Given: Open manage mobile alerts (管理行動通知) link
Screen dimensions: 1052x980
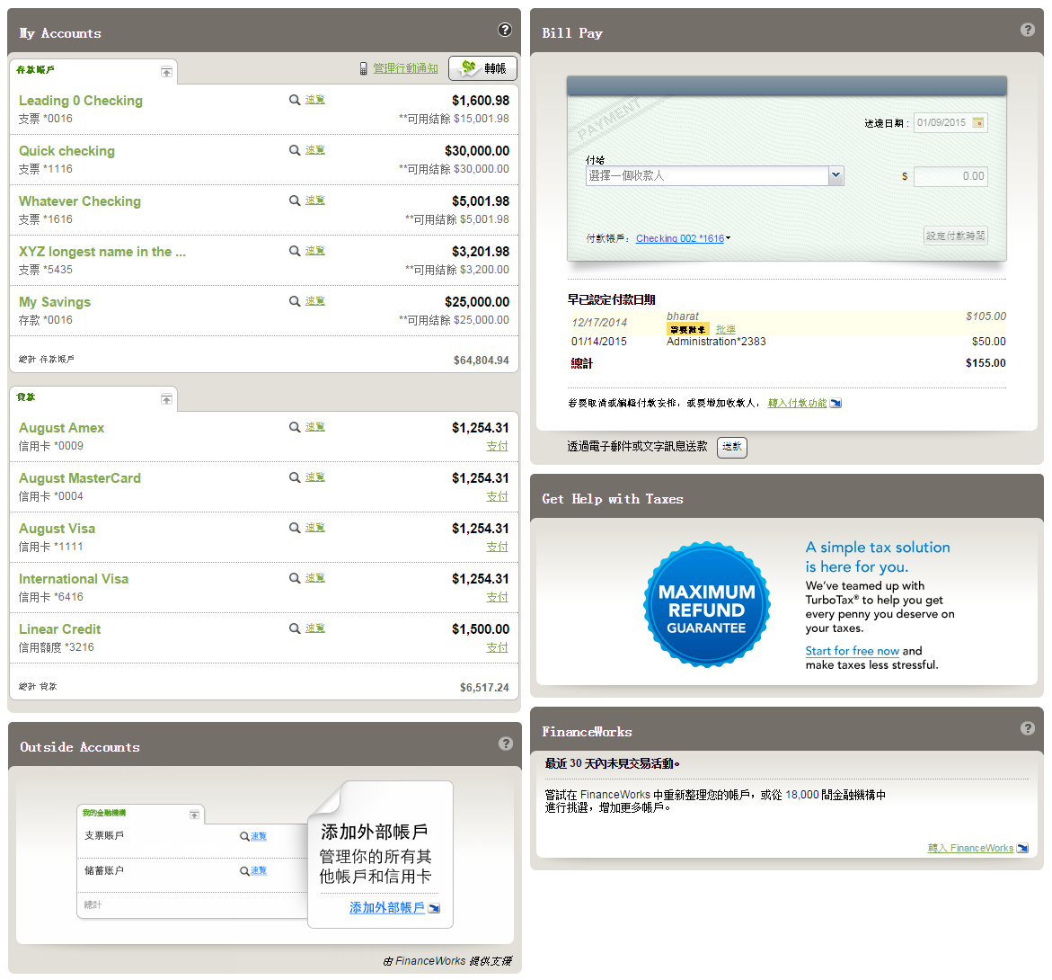Looking at the screenshot, I should [x=405, y=68].
